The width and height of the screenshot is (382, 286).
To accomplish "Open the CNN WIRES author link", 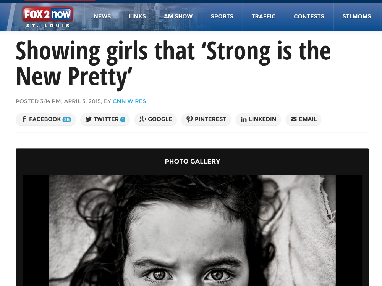I will [x=129, y=101].
